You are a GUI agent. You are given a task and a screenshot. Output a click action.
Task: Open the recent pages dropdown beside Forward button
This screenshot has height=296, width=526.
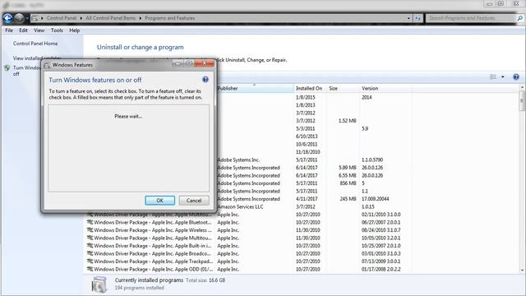[x=27, y=18]
